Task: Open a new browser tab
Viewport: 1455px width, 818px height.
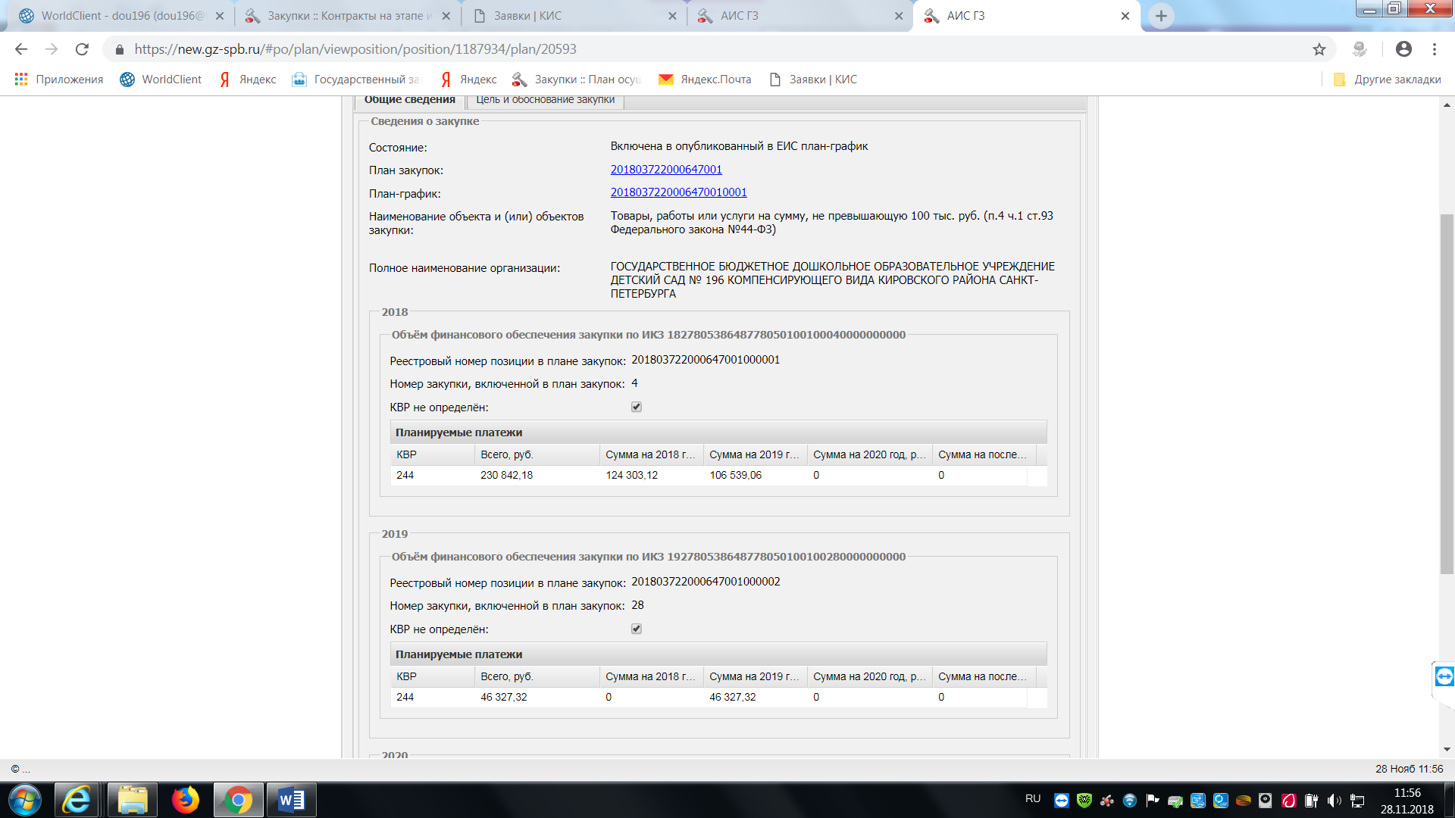Action: [1161, 16]
